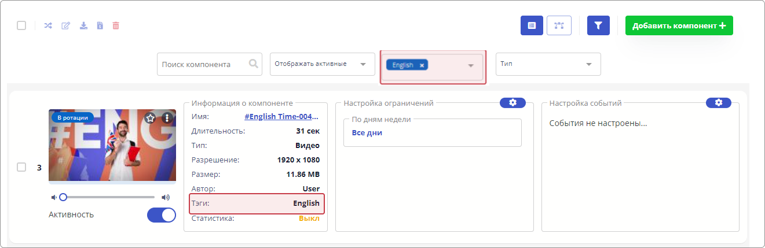This screenshot has width=765, height=248.
Task: Click the shuffle components icon
Action: [x=48, y=25]
